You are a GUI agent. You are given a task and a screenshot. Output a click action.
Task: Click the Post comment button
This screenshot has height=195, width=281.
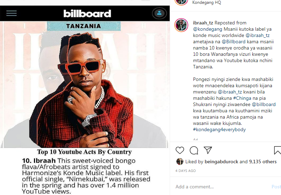[276, 187]
